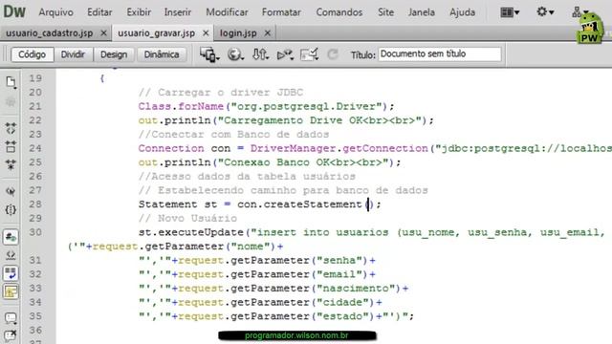Toggle syntax error alerts icon

pyautogui.click(x=11, y=291)
